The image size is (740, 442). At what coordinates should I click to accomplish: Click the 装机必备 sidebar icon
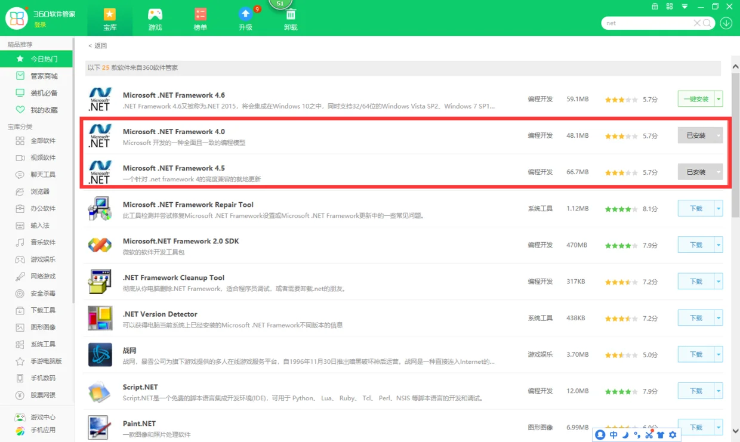(20, 93)
